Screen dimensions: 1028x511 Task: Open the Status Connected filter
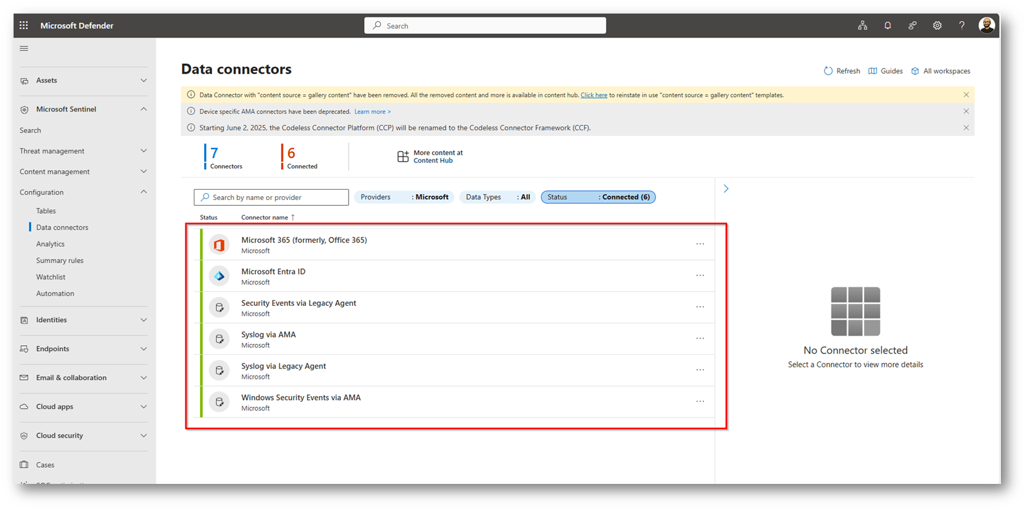pos(598,197)
